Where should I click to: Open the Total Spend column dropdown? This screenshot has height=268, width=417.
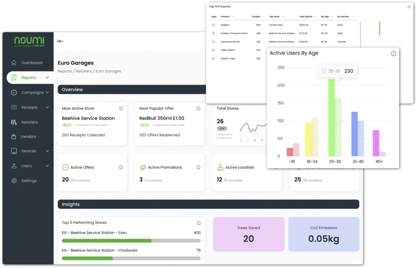[315, 17]
